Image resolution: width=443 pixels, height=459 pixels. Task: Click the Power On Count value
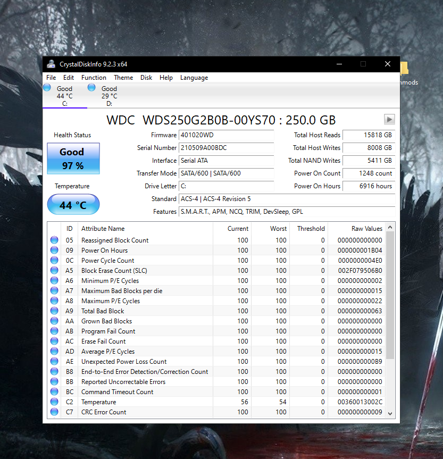click(x=369, y=173)
